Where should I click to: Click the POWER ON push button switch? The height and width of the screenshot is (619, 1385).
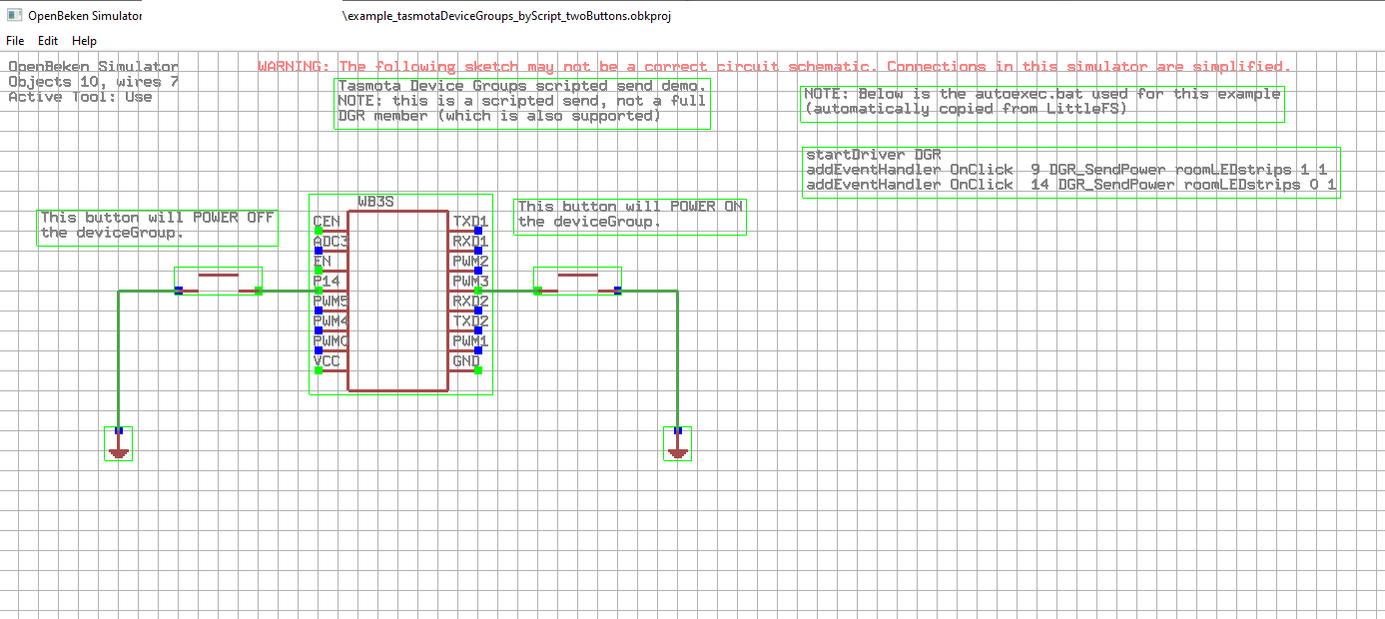(x=578, y=281)
